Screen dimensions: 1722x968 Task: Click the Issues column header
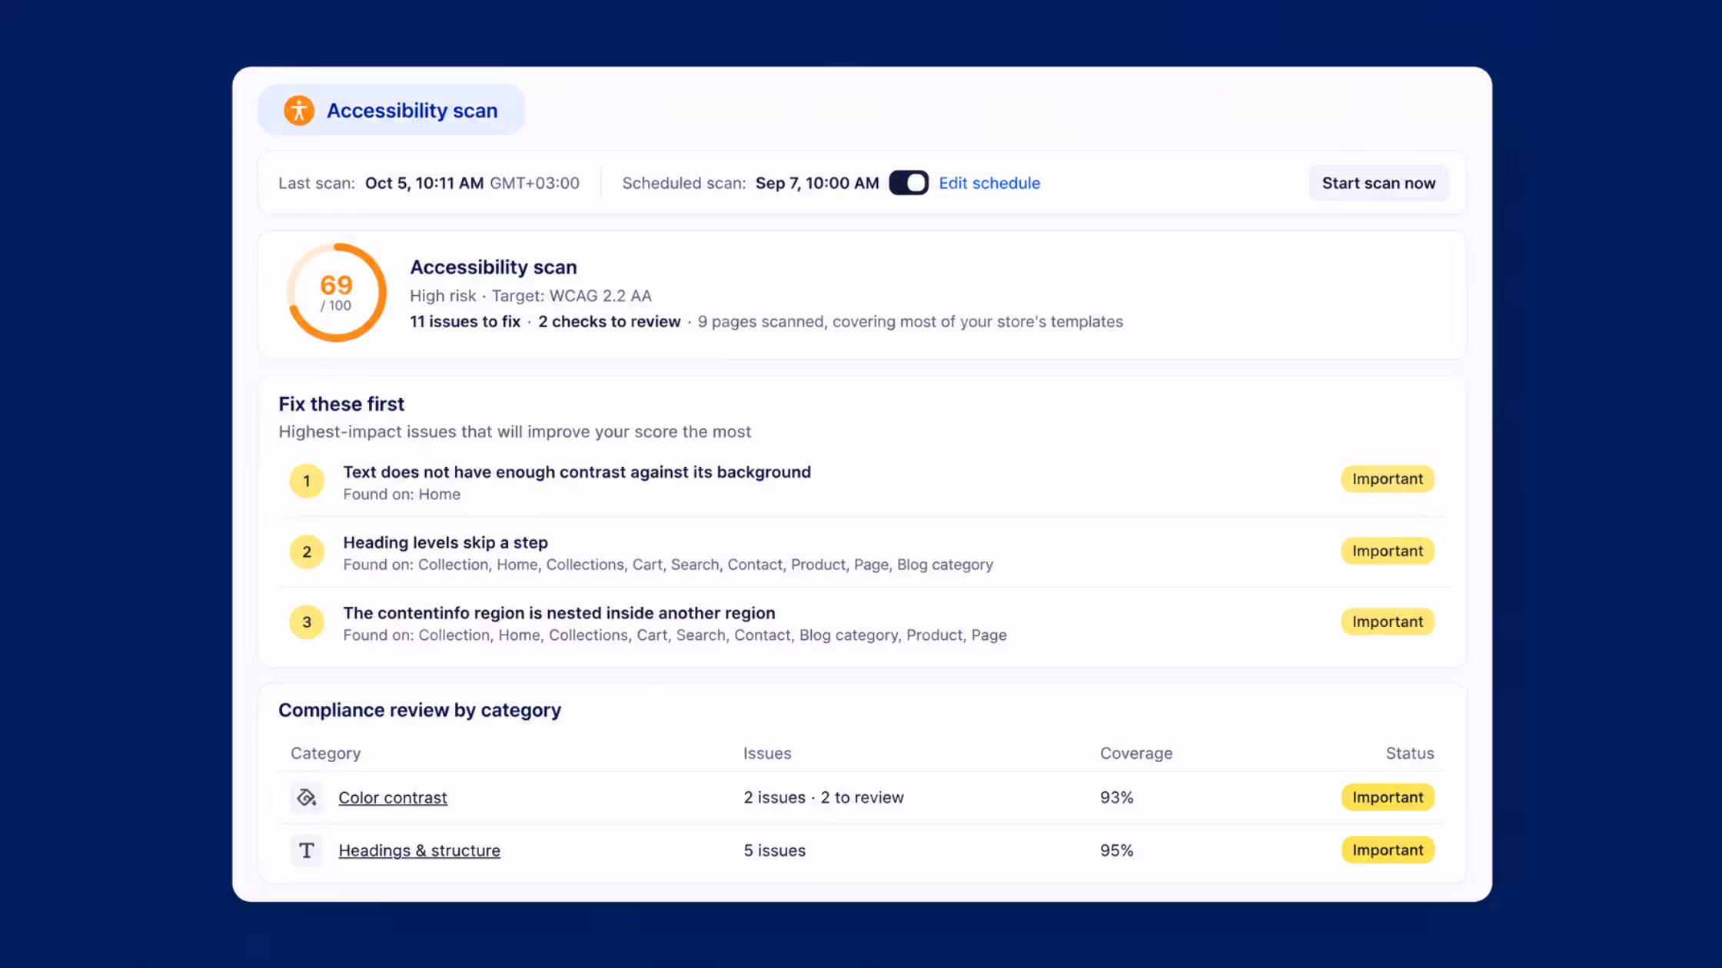click(x=766, y=754)
